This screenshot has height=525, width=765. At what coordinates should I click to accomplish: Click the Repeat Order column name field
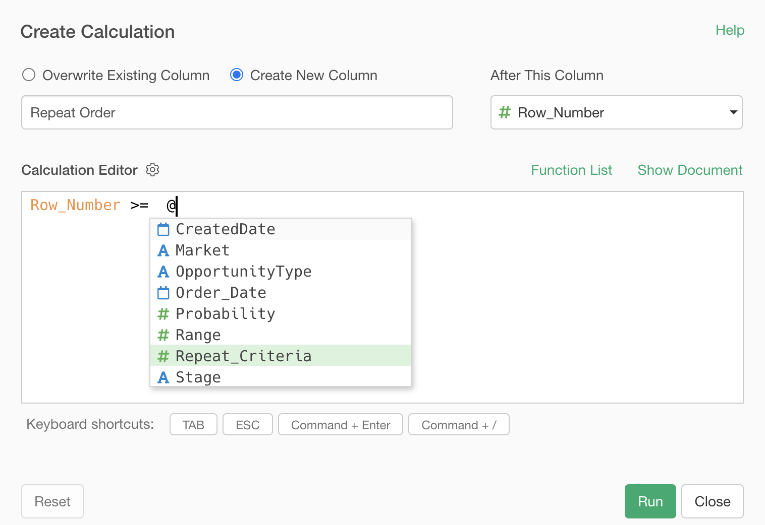237,112
